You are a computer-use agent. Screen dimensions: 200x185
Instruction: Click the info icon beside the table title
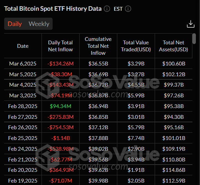[107, 9]
